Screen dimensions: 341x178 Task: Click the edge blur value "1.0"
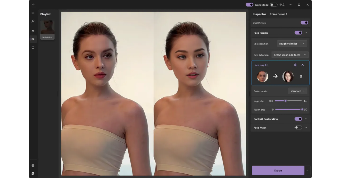click(x=305, y=101)
